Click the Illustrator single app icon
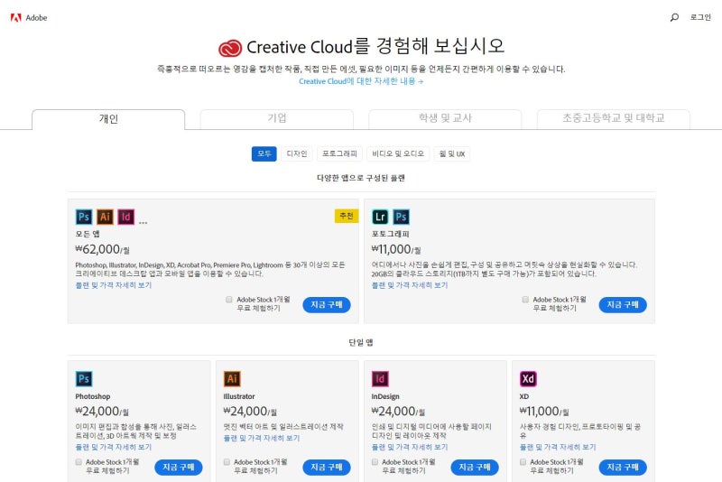The width and height of the screenshot is (722, 482). [x=232, y=379]
